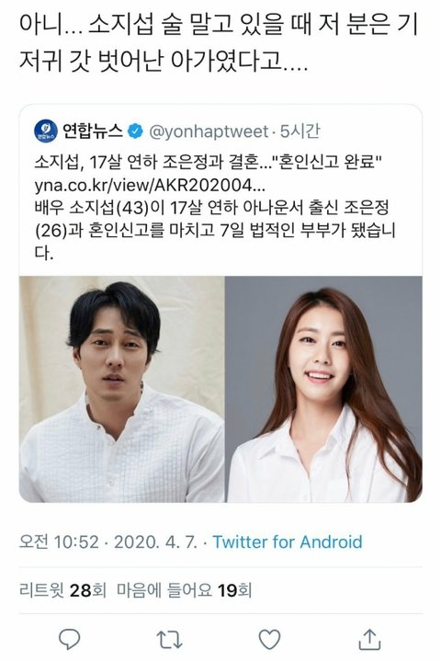441x661 pixels.
Task: Open the right photo of woman
Action: coord(323,389)
